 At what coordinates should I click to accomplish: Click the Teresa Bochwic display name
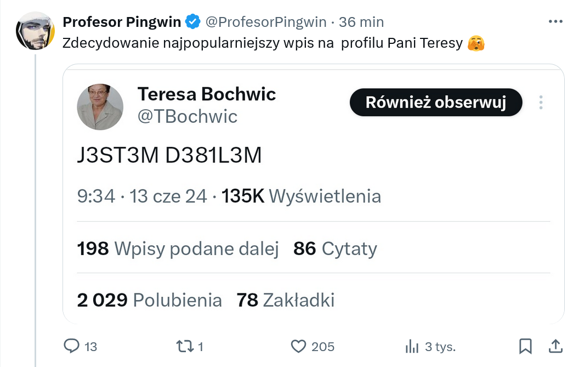point(207,94)
